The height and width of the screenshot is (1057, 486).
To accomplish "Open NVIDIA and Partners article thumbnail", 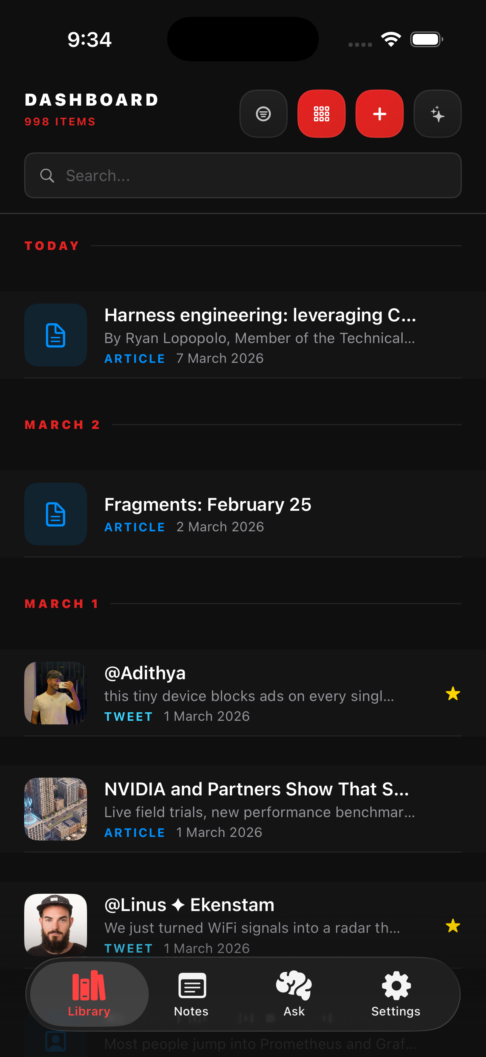I will [56, 809].
